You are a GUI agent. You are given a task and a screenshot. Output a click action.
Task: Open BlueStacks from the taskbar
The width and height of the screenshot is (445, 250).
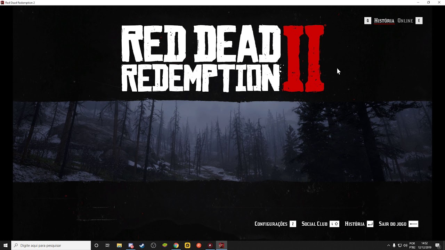[165, 245]
